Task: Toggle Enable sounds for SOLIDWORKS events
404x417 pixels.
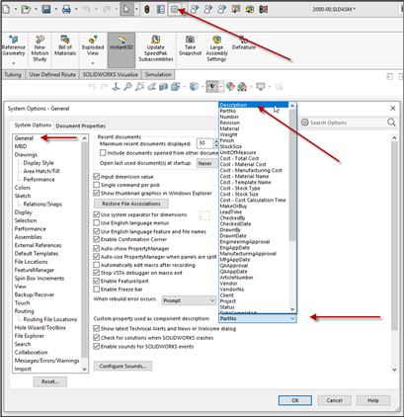Action: tap(97, 346)
